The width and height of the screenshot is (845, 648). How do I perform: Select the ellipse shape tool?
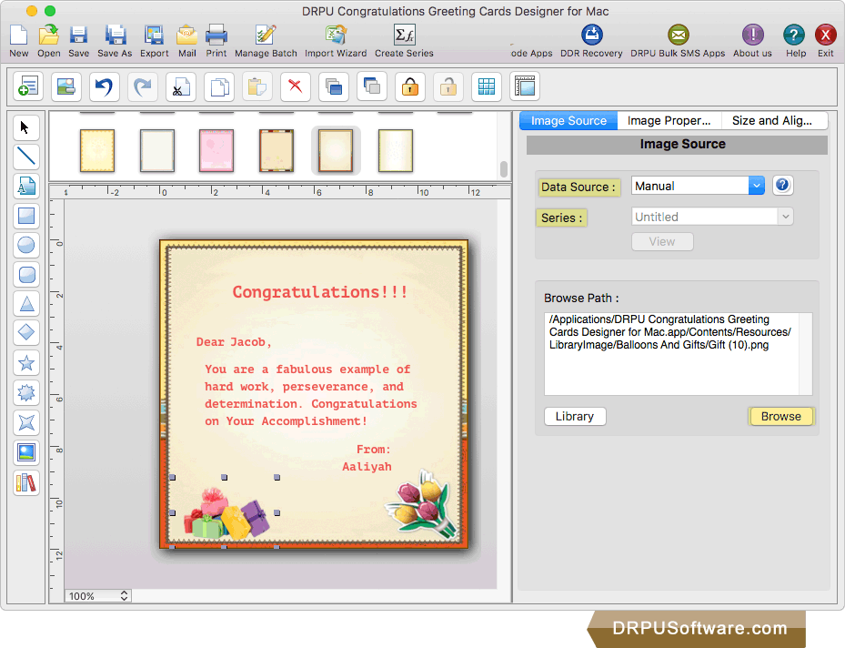pyautogui.click(x=25, y=246)
